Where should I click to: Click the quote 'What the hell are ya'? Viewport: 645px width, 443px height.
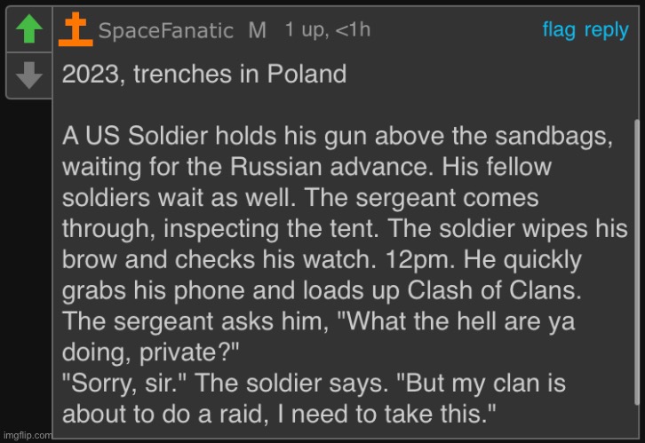[x=456, y=321]
